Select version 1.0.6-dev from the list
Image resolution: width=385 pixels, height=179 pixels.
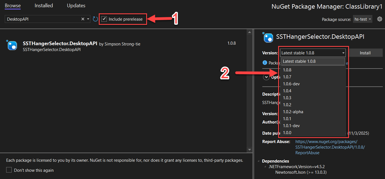click(x=291, y=84)
